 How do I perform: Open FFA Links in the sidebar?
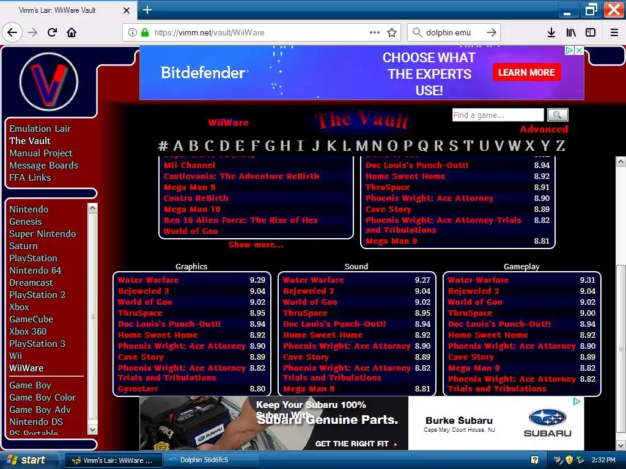(x=30, y=178)
